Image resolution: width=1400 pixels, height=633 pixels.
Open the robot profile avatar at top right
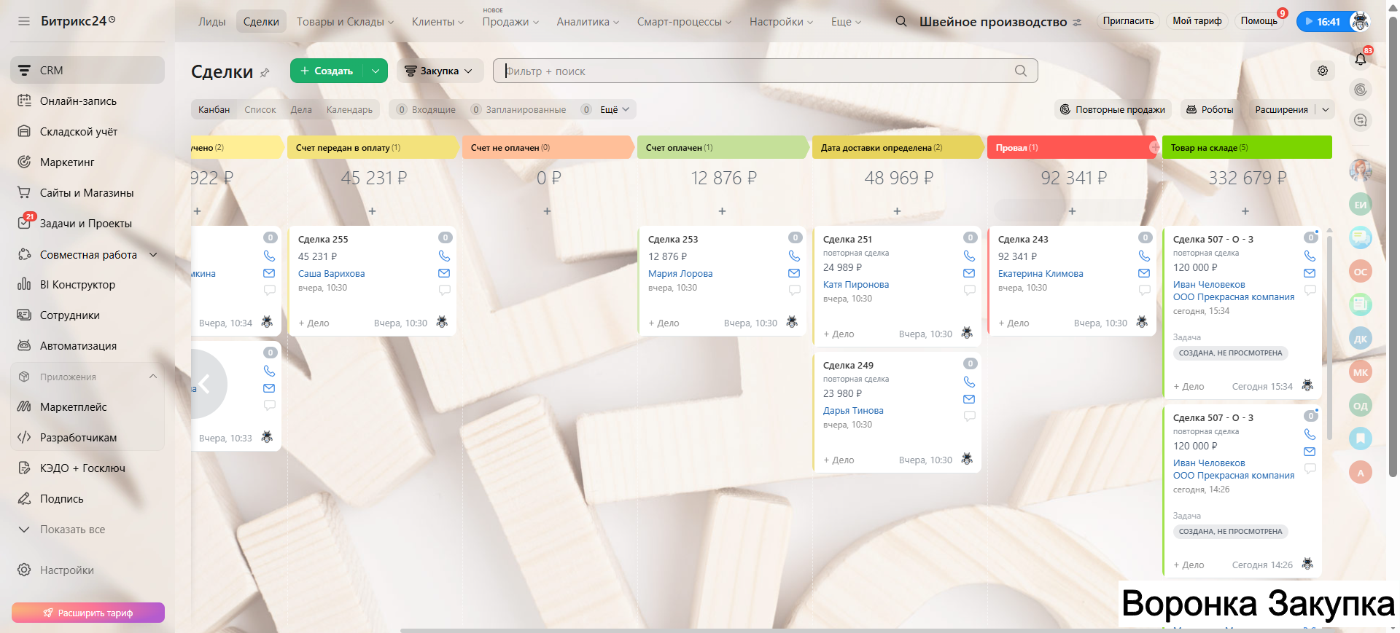point(1361,21)
